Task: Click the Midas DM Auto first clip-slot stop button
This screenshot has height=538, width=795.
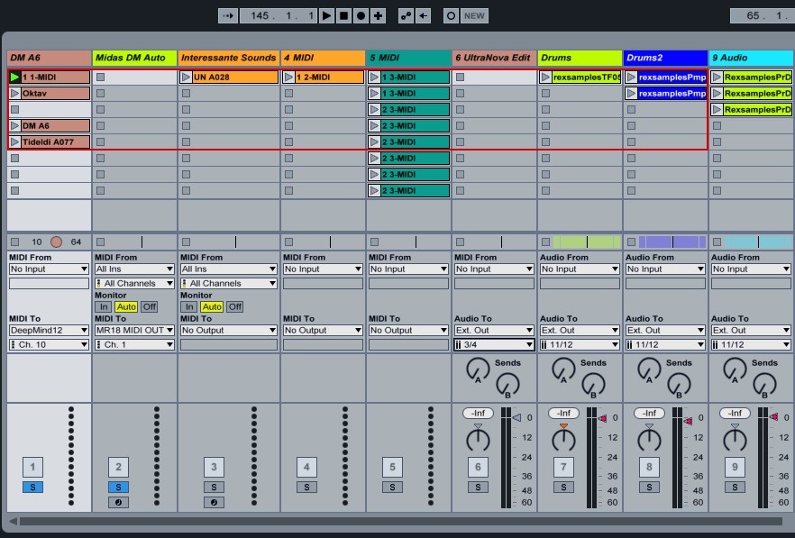Action: [x=100, y=78]
